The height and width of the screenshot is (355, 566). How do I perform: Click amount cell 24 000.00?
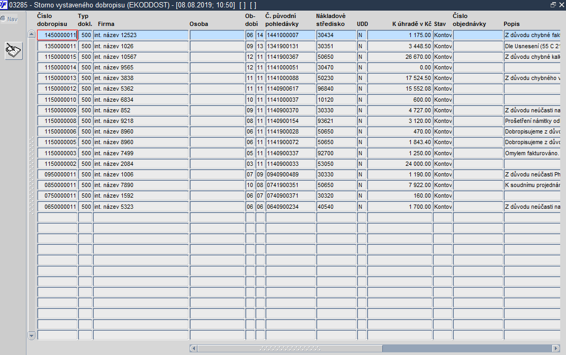[400, 164]
